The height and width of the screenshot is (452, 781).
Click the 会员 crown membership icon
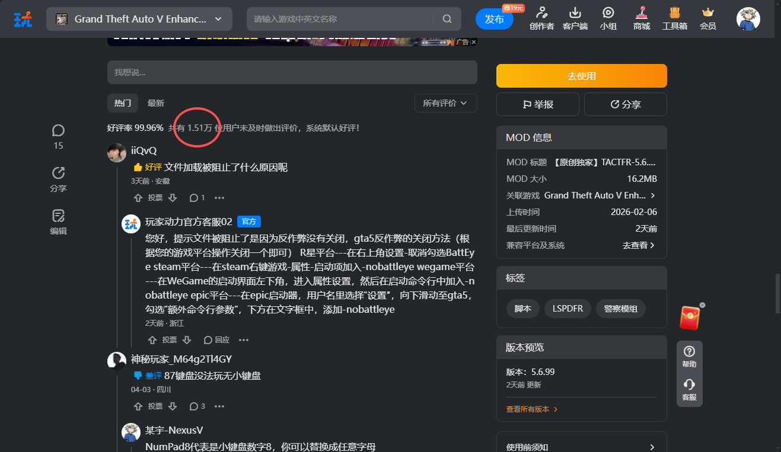[707, 13]
